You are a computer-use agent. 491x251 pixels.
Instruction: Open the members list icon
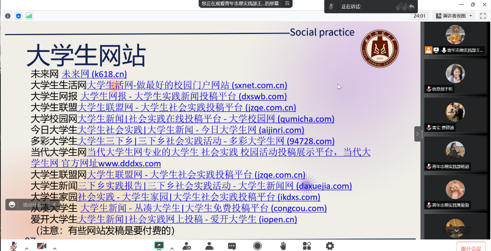tap(209, 246)
